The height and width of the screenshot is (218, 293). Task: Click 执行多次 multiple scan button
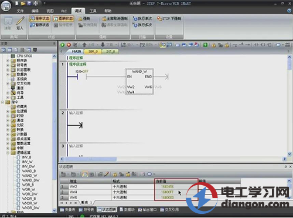click(142, 25)
